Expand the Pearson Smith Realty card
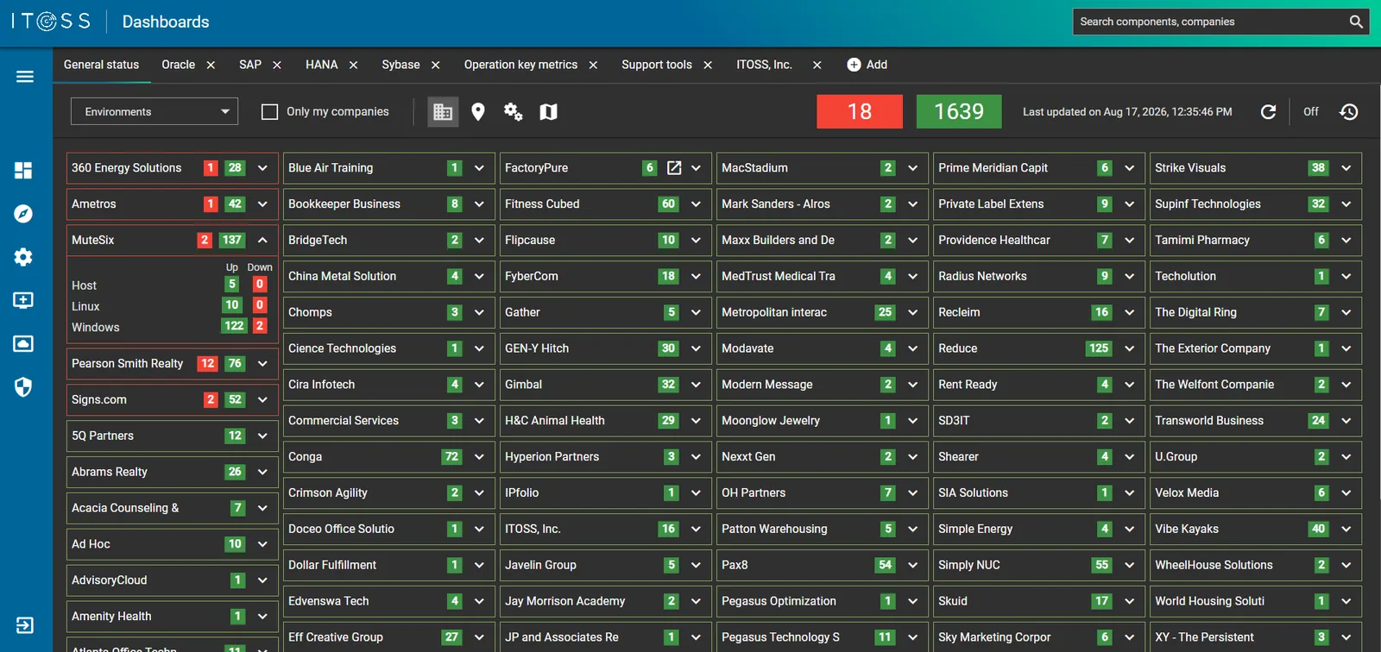 click(262, 364)
